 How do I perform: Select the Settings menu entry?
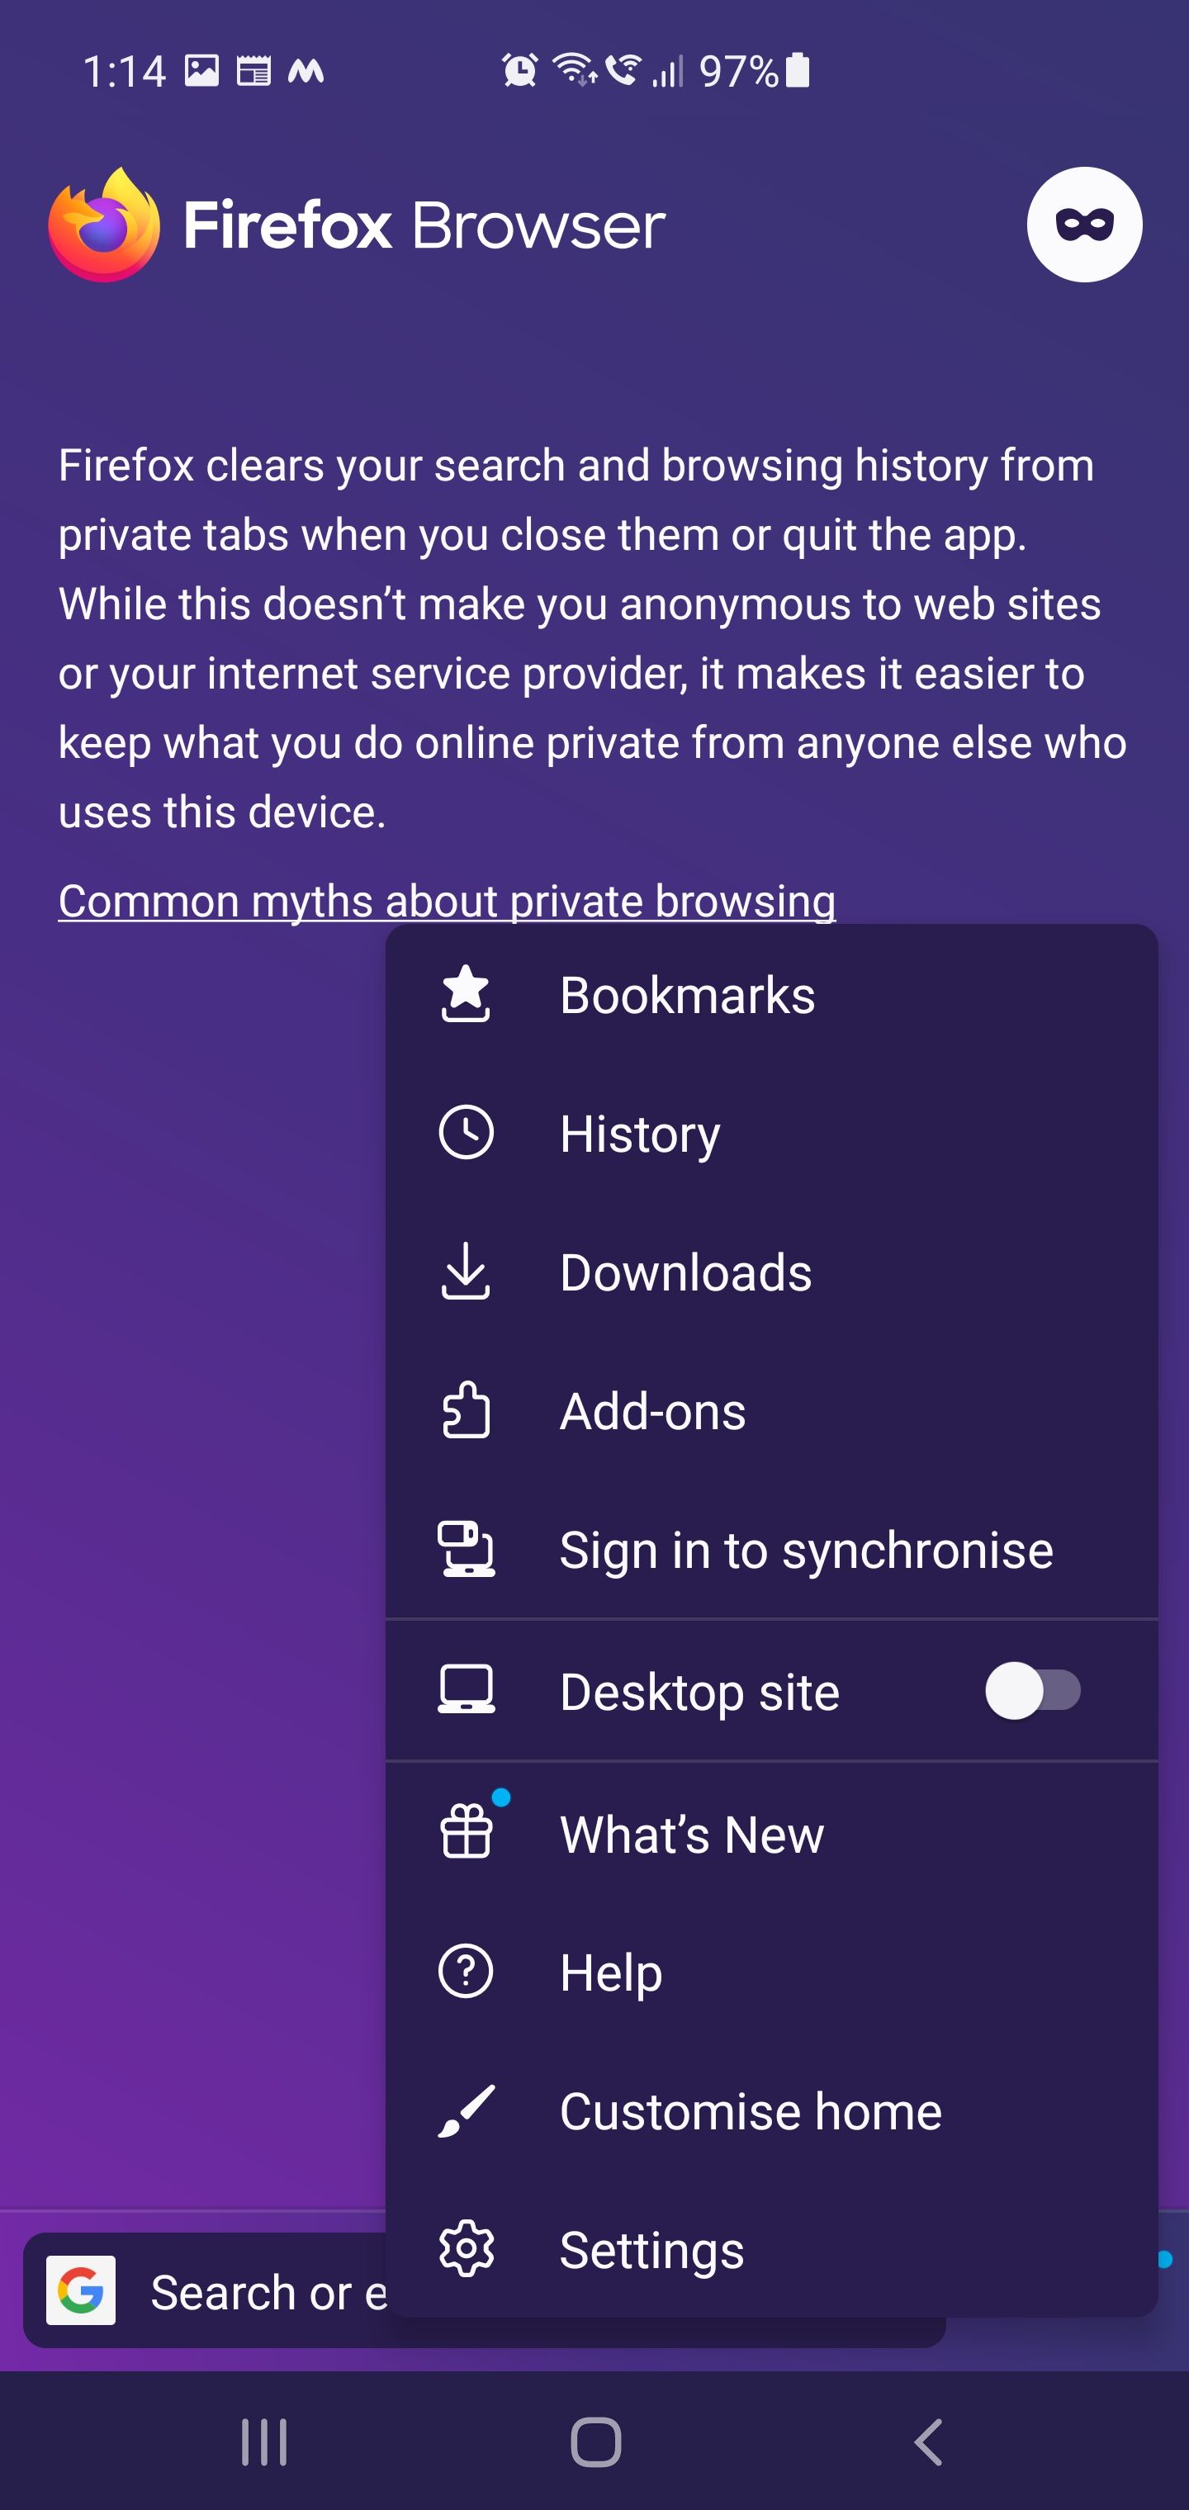click(651, 2250)
